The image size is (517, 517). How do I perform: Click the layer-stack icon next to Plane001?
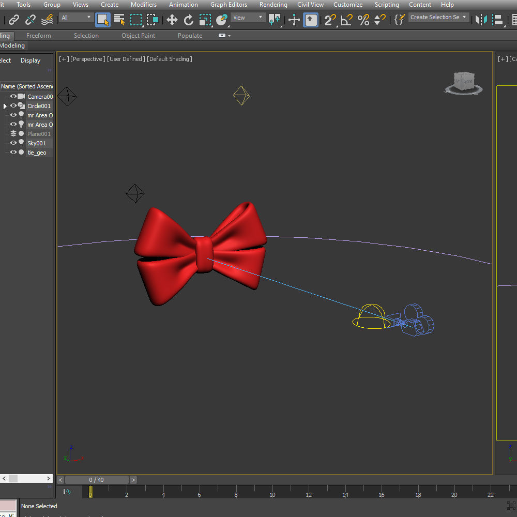(x=13, y=133)
